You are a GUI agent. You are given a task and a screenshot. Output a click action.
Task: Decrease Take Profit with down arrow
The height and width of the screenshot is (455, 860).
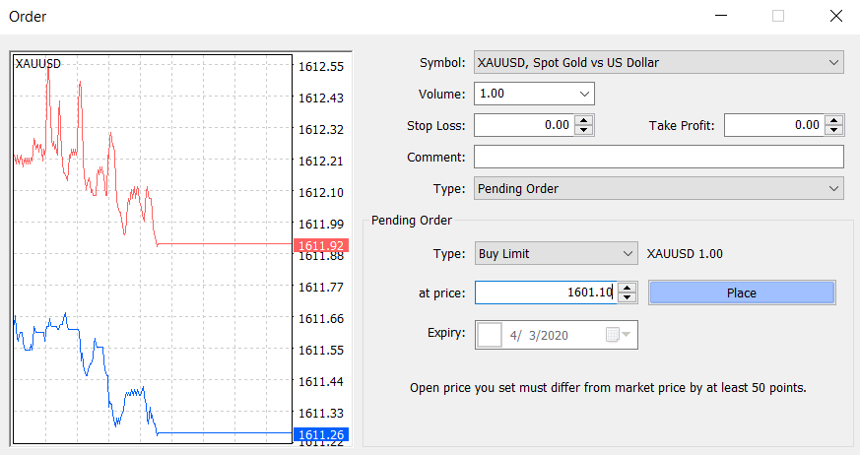[834, 130]
